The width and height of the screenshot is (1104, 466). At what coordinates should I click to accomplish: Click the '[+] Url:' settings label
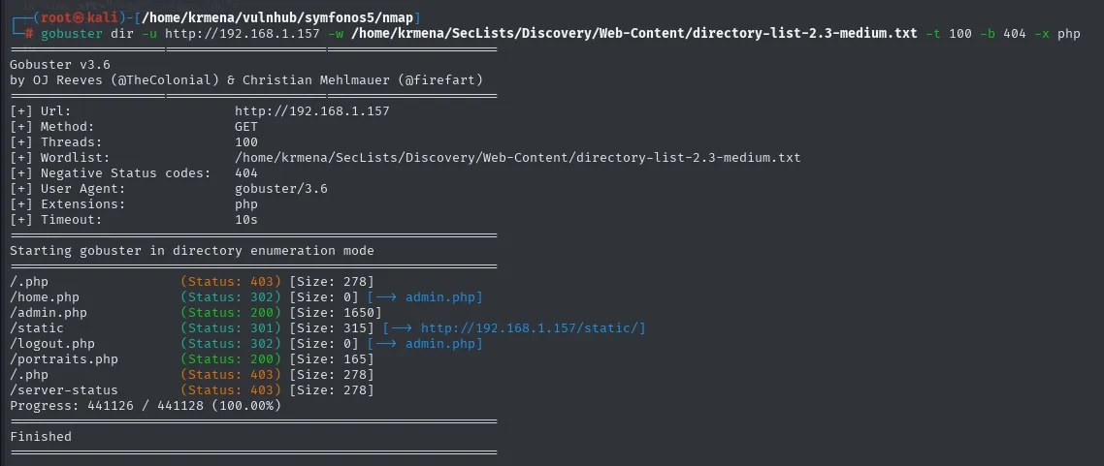pos(41,111)
